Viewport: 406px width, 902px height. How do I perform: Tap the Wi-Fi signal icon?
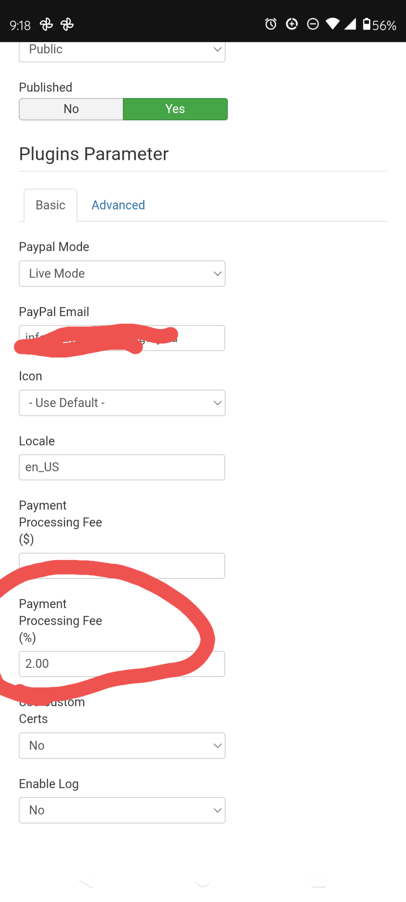click(x=333, y=25)
